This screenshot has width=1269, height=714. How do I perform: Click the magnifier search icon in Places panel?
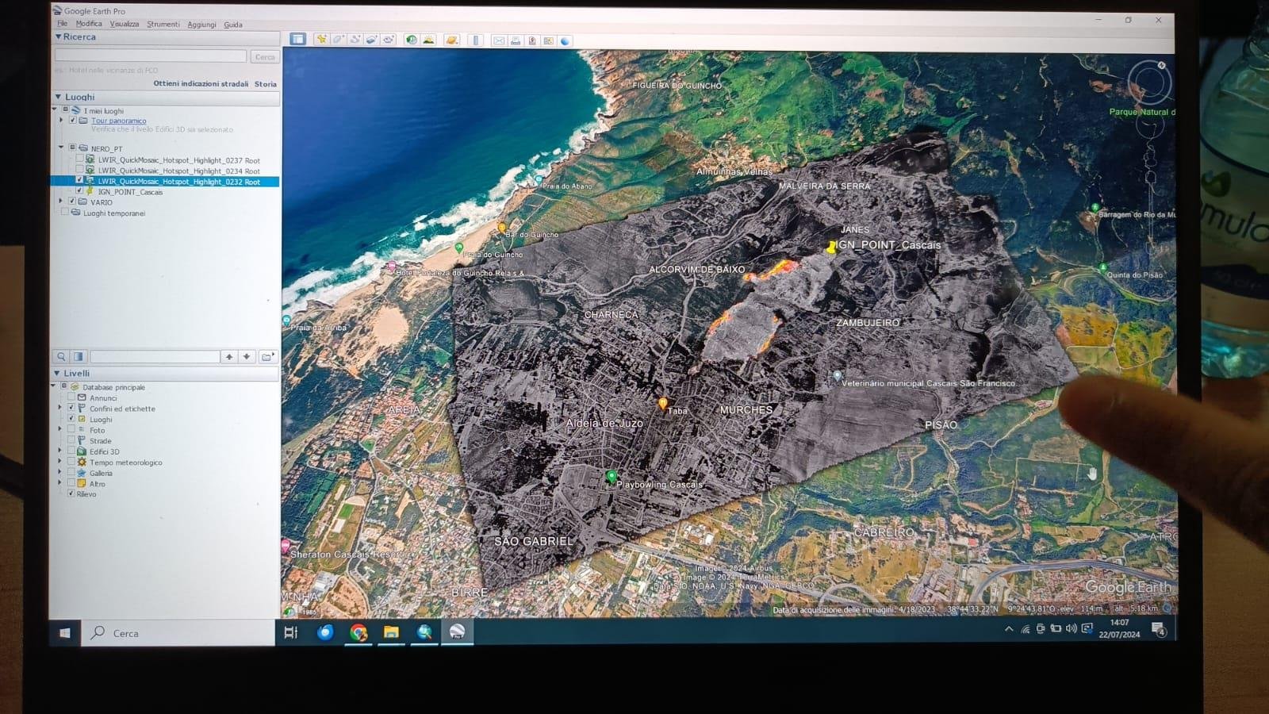(x=61, y=357)
